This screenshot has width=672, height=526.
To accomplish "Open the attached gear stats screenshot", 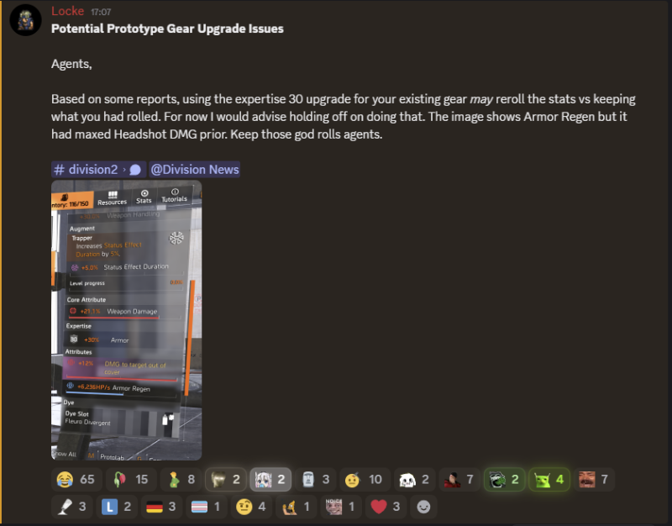I will [x=127, y=320].
